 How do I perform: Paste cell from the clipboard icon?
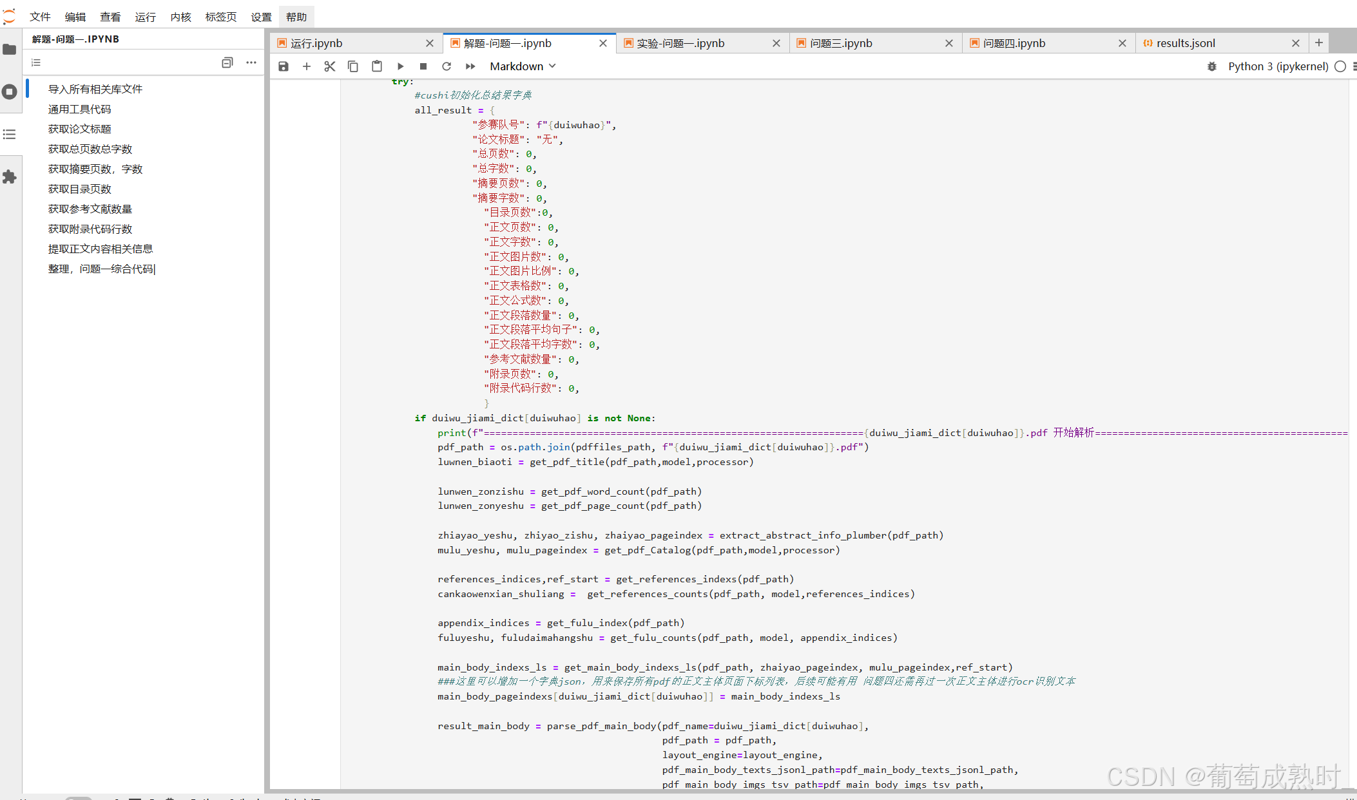pos(377,66)
